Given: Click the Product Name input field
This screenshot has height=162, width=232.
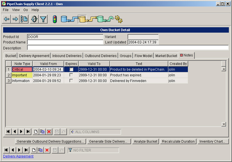Looking at the screenshot, I should pos(65,42).
